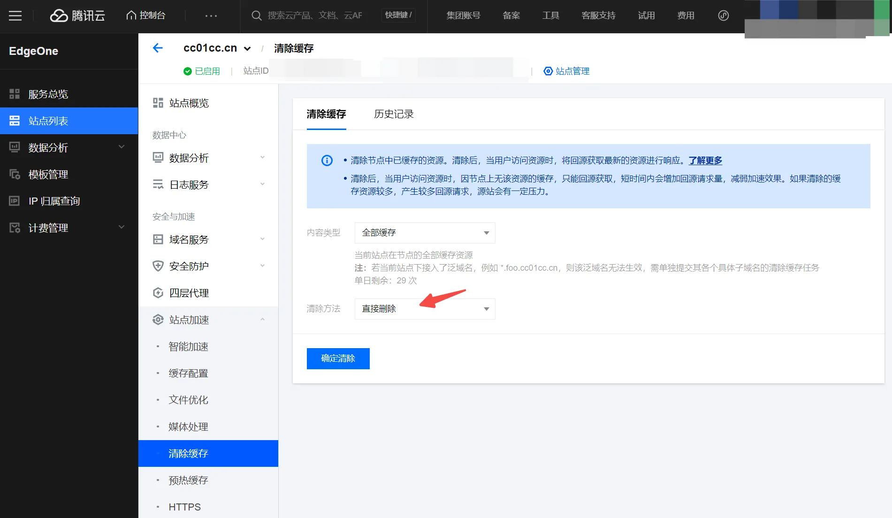Collapse the 站点加速 submenu
The height and width of the screenshot is (518, 892).
pos(208,320)
